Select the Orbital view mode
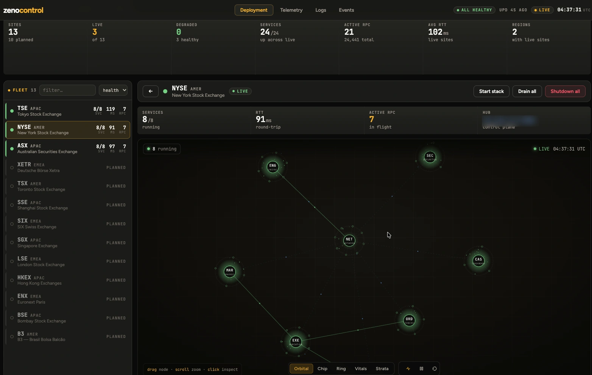Viewport: 592px width, 375px height. pos(301,369)
